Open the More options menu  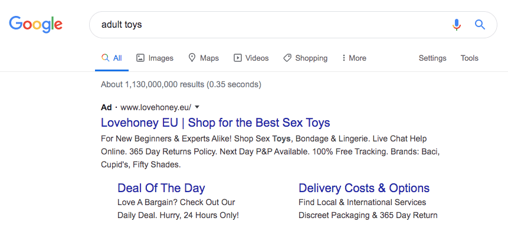354,58
